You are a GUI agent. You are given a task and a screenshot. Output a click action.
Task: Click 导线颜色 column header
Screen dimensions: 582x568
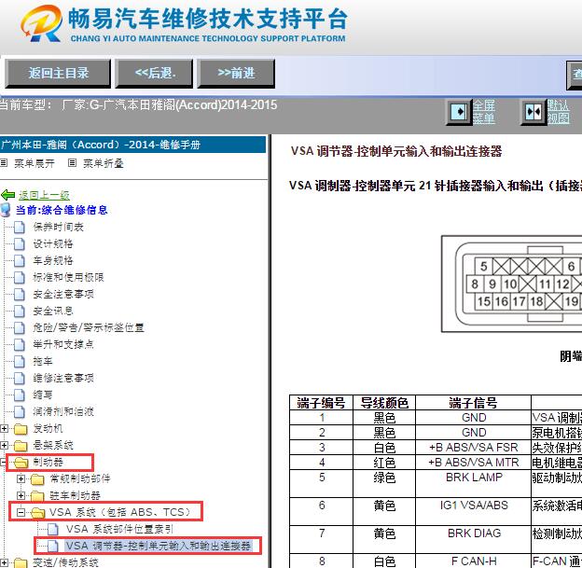[x=384, y=403]
